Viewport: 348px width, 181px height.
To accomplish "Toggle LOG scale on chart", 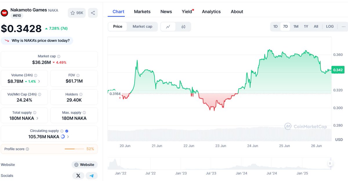I will click(x=330, y=27).
